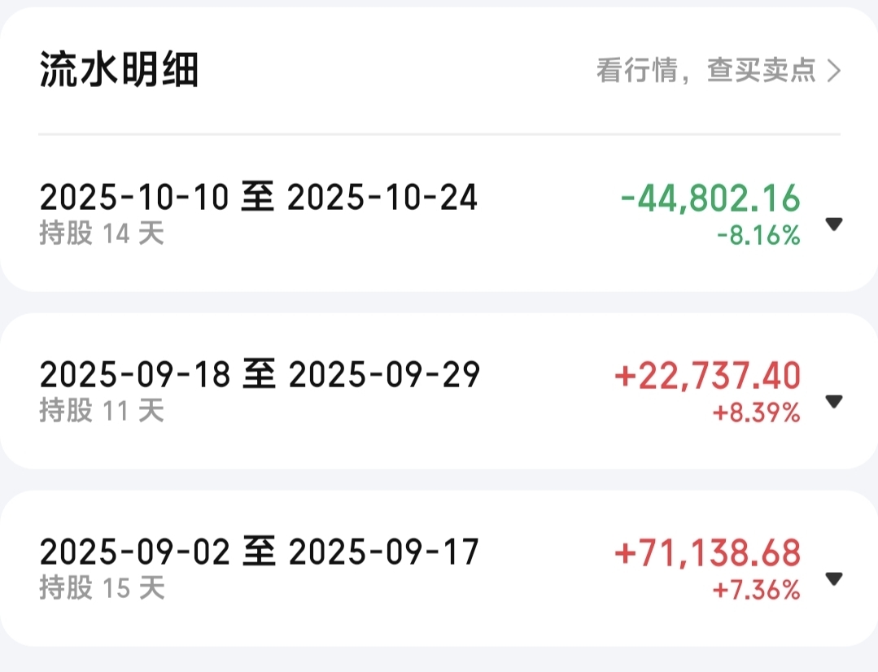Expand the 2025-09-02 to 2025-09-17 record arrow
The width and height of the screenshot is (878, 672).
click(834, 579)
